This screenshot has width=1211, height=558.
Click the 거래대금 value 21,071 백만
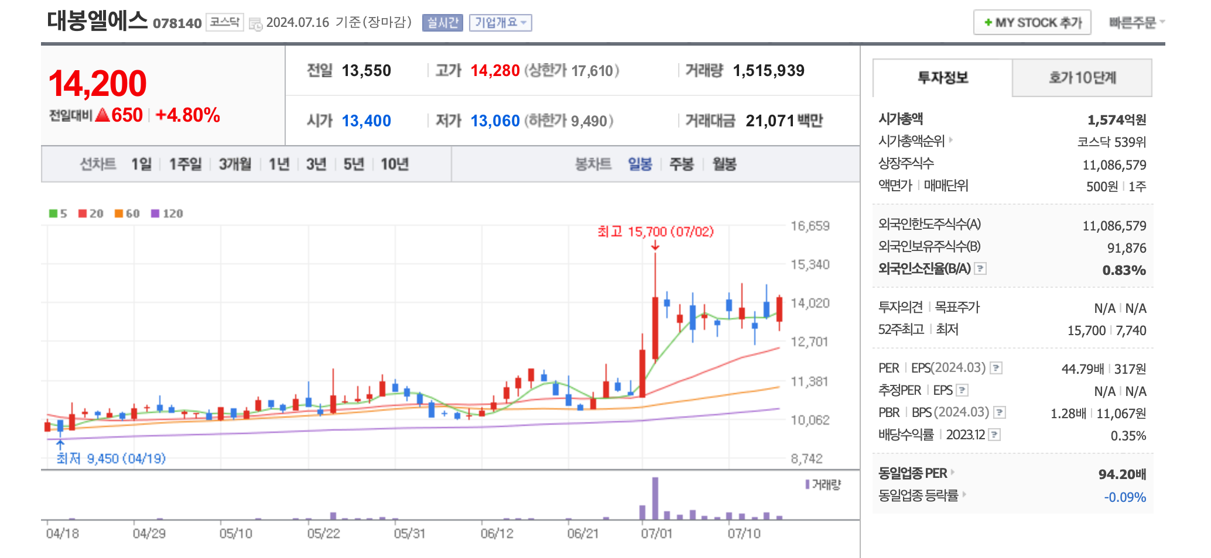(784, 121)
